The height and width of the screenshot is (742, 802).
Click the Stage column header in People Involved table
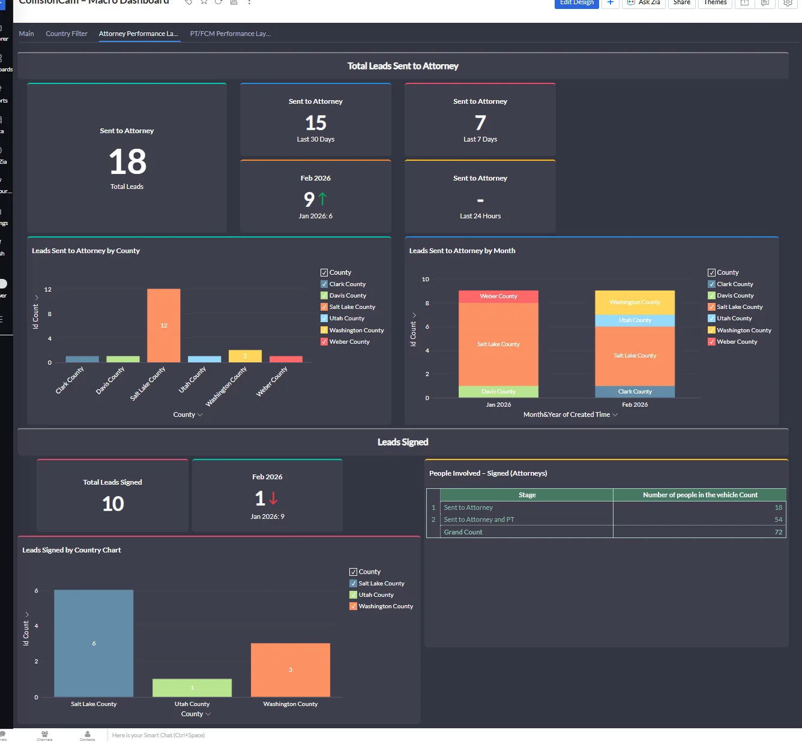pos(527,495)
